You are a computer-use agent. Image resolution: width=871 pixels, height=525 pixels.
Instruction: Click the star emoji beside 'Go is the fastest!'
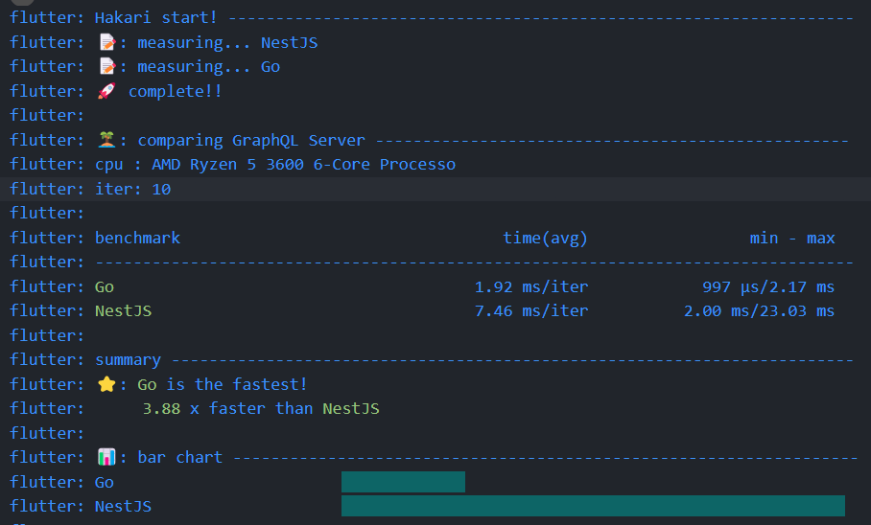106,384
